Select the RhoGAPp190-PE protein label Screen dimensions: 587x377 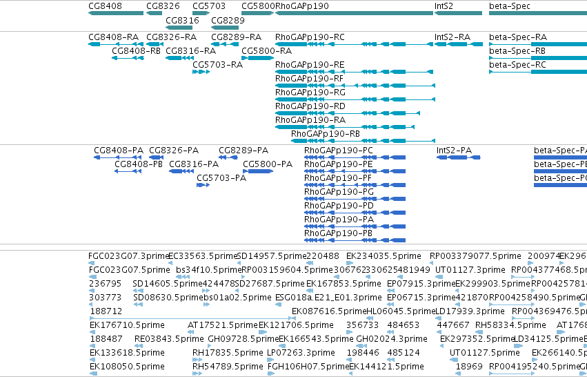tap(339, 164)
